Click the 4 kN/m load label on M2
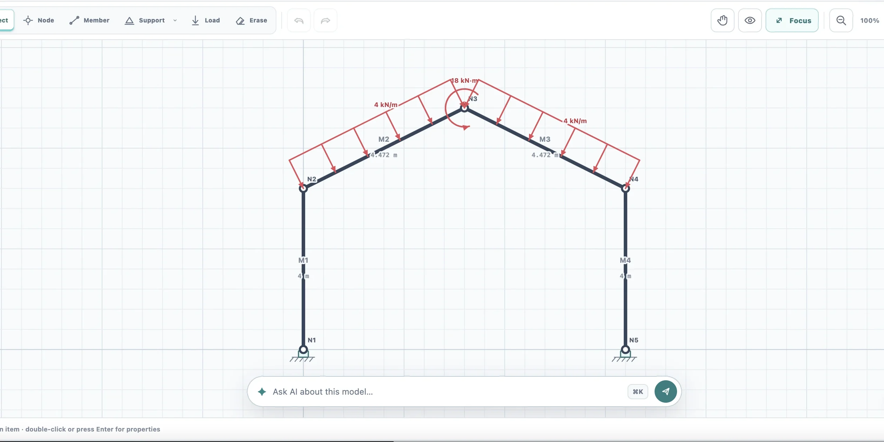Screen dimensions: 884x442 (386, 105)
